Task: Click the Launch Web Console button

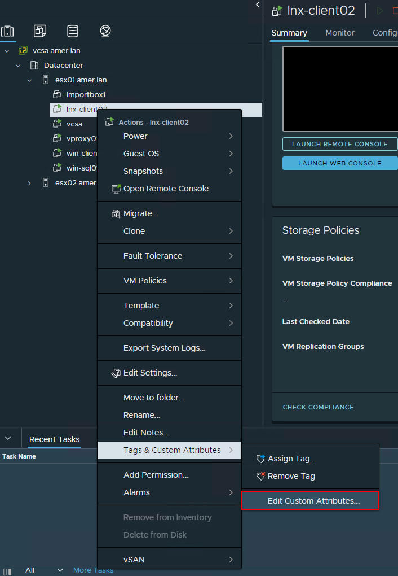Action: tap(339, 163)
